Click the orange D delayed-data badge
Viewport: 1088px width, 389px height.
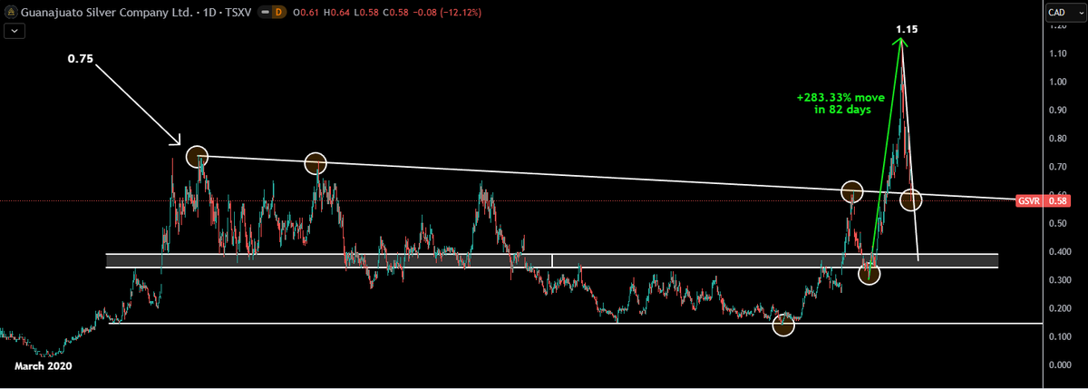279,12
